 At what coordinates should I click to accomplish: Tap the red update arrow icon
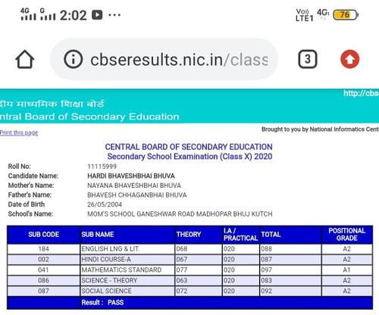point(349,59)
